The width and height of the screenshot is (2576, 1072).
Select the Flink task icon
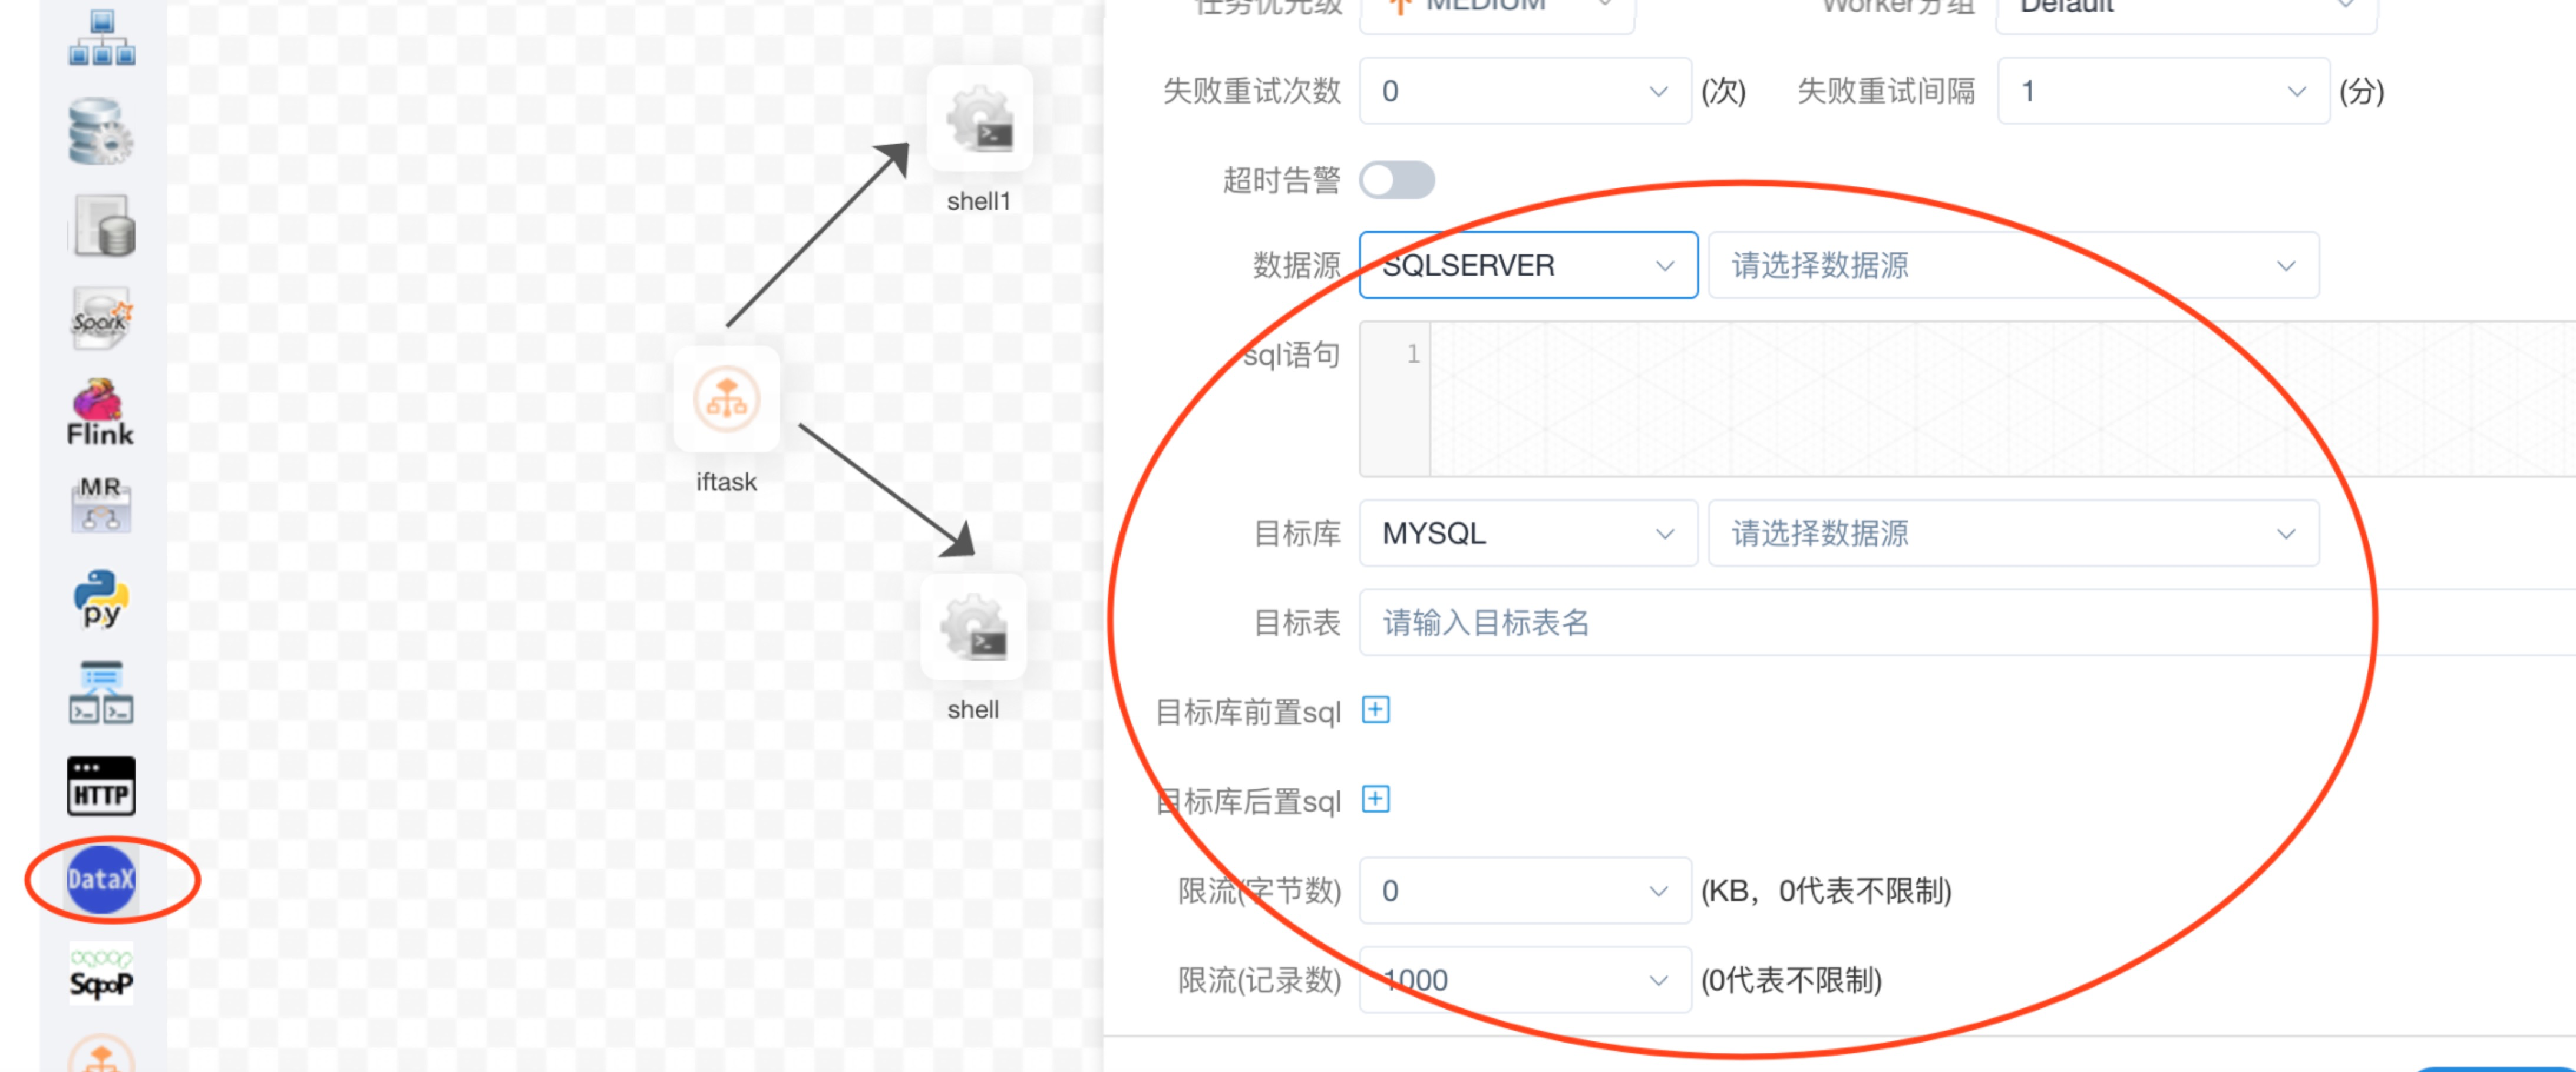(x=100, y=411)
